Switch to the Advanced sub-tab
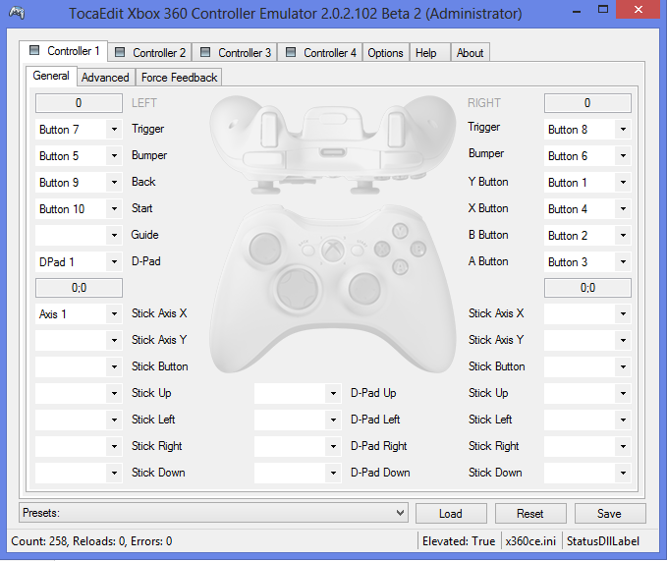The image size is (667, 561). pos(105,77)
